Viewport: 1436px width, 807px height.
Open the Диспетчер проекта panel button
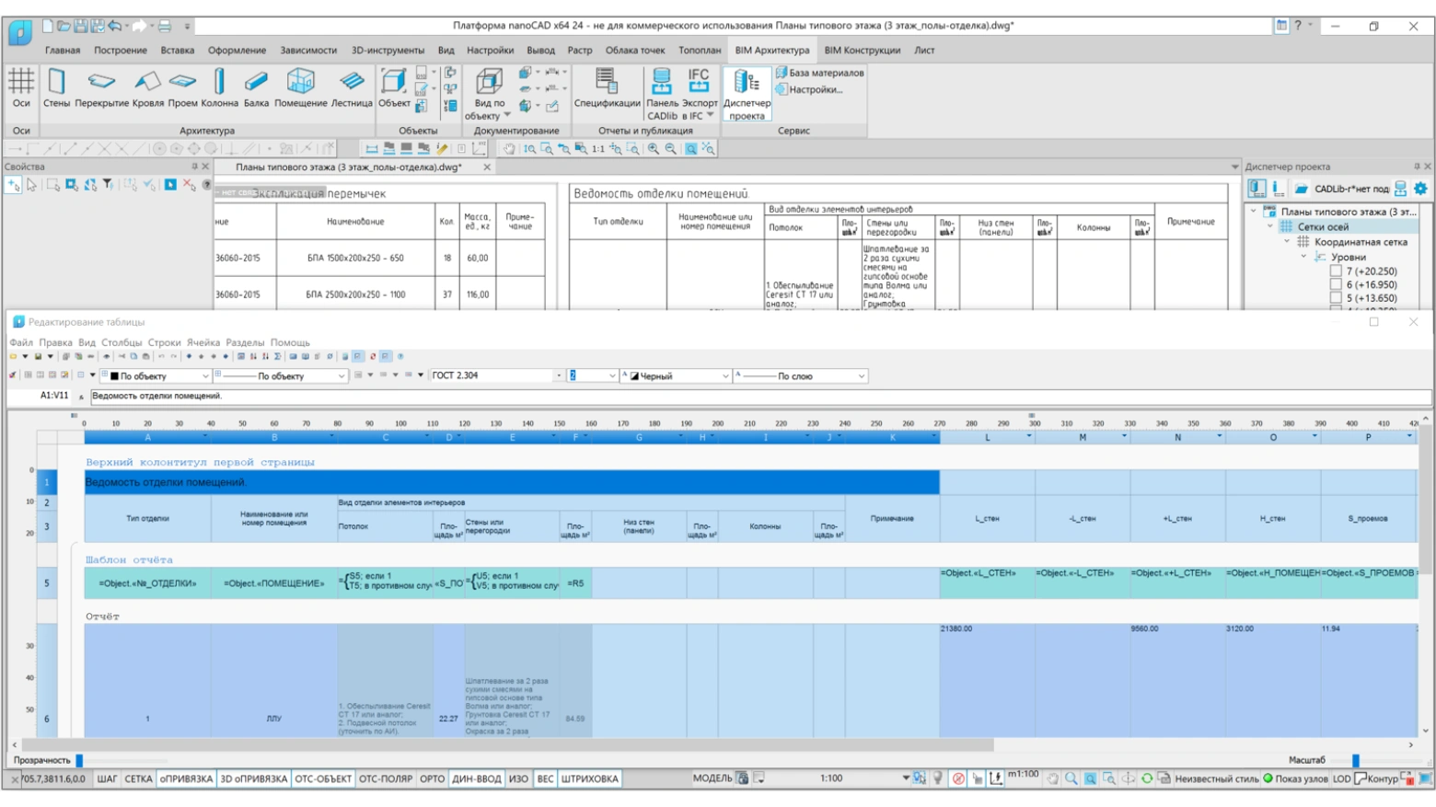point(747,93)
